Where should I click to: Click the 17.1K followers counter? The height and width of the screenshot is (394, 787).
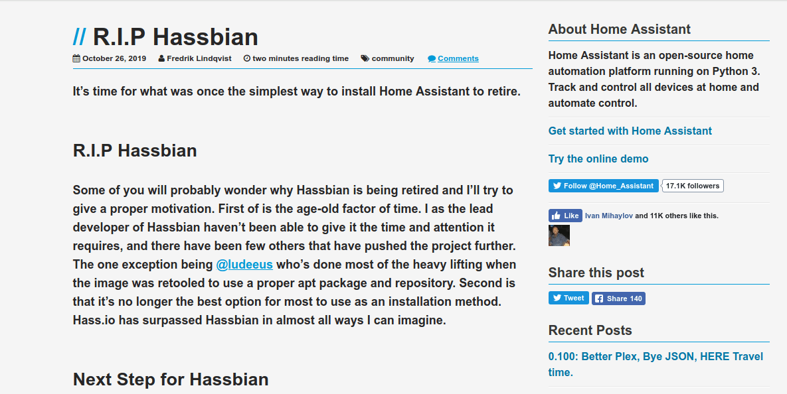point(693,186)
